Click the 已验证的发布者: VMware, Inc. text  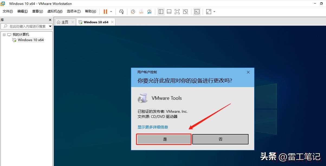tap(163, 111)
